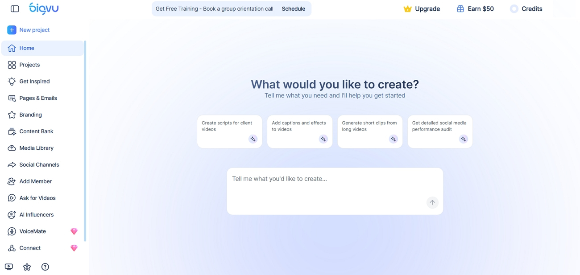Click Earn $50 link
The width and height of the screenshot is (580, 275).
click(x=476, y=9)
